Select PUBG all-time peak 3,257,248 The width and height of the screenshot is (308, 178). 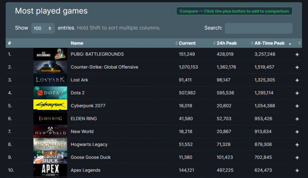(265, 54)
